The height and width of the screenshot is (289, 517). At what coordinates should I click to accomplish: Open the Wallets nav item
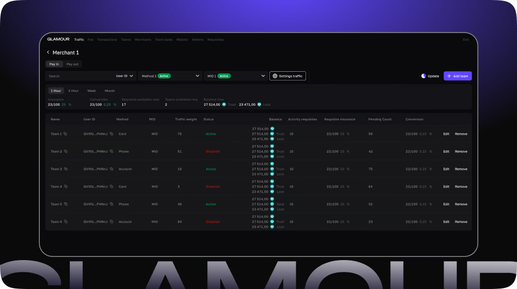182,40
